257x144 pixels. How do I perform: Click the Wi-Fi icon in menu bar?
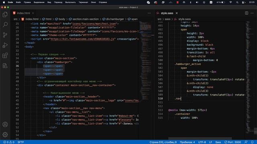(230, 2)
